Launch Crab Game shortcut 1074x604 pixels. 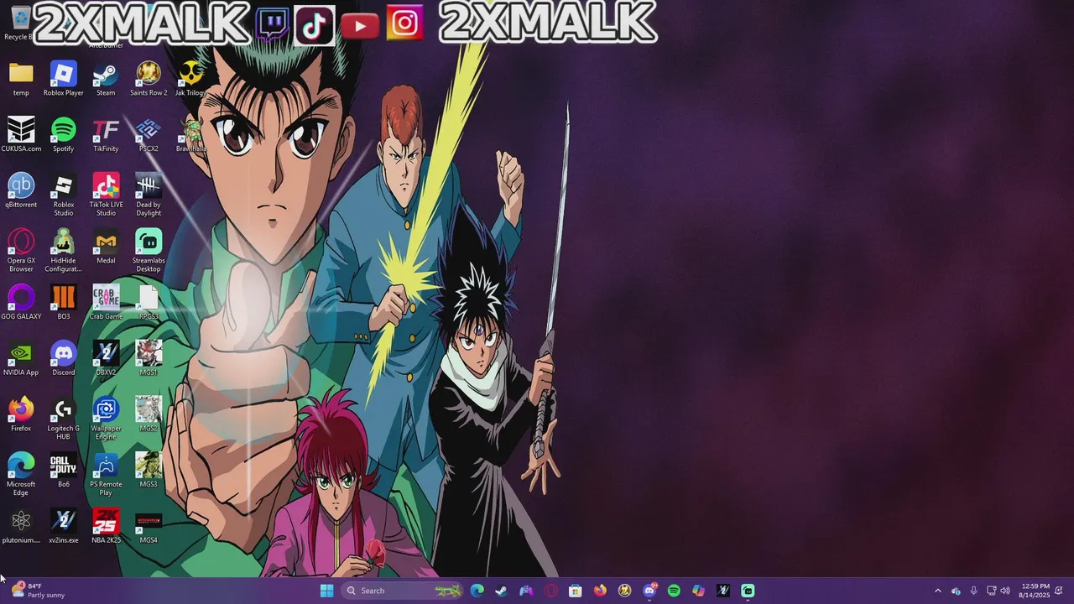[106, 303]
